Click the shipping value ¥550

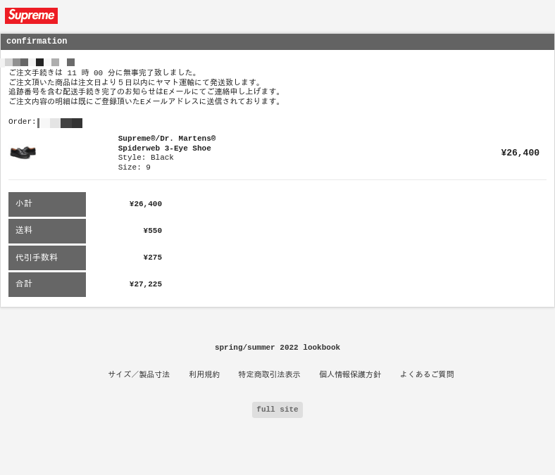click(x=153, y=231)
